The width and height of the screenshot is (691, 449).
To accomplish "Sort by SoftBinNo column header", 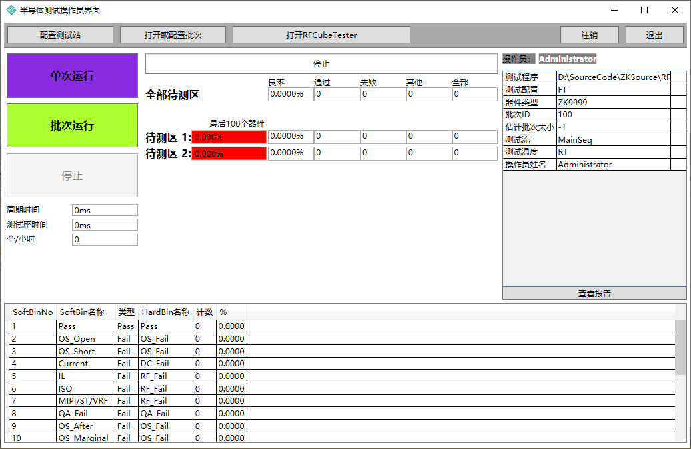I will click(33, 312).
